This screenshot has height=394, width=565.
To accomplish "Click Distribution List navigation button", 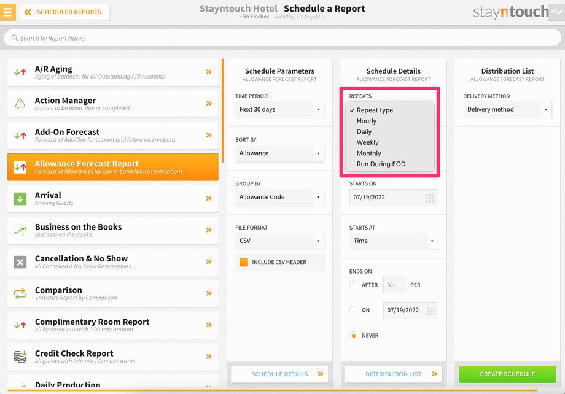I will pos(394,374).
